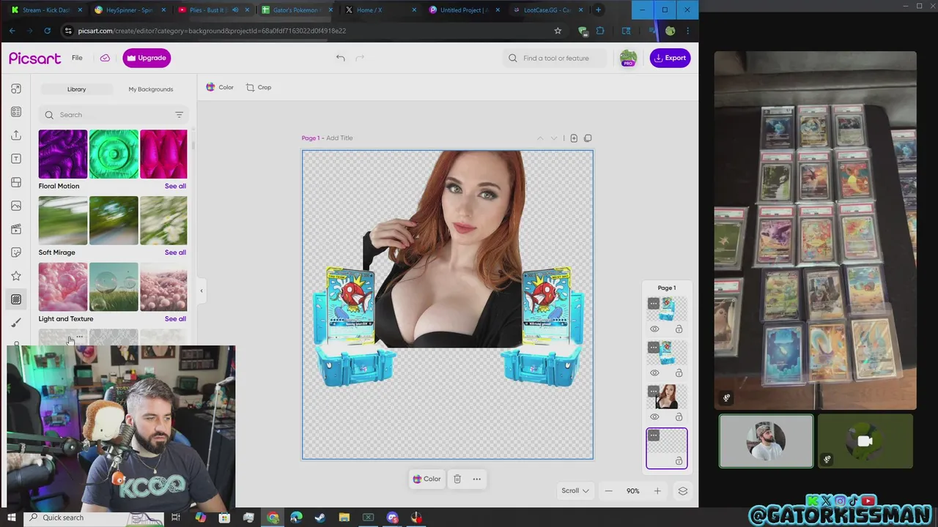
Task: Open the Videos panel in the sidebar
Action: [x=16, y=229]
